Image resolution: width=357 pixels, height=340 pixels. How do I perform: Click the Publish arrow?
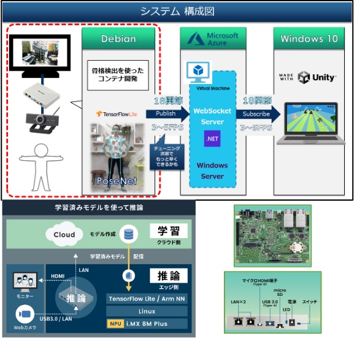point(168,114)
